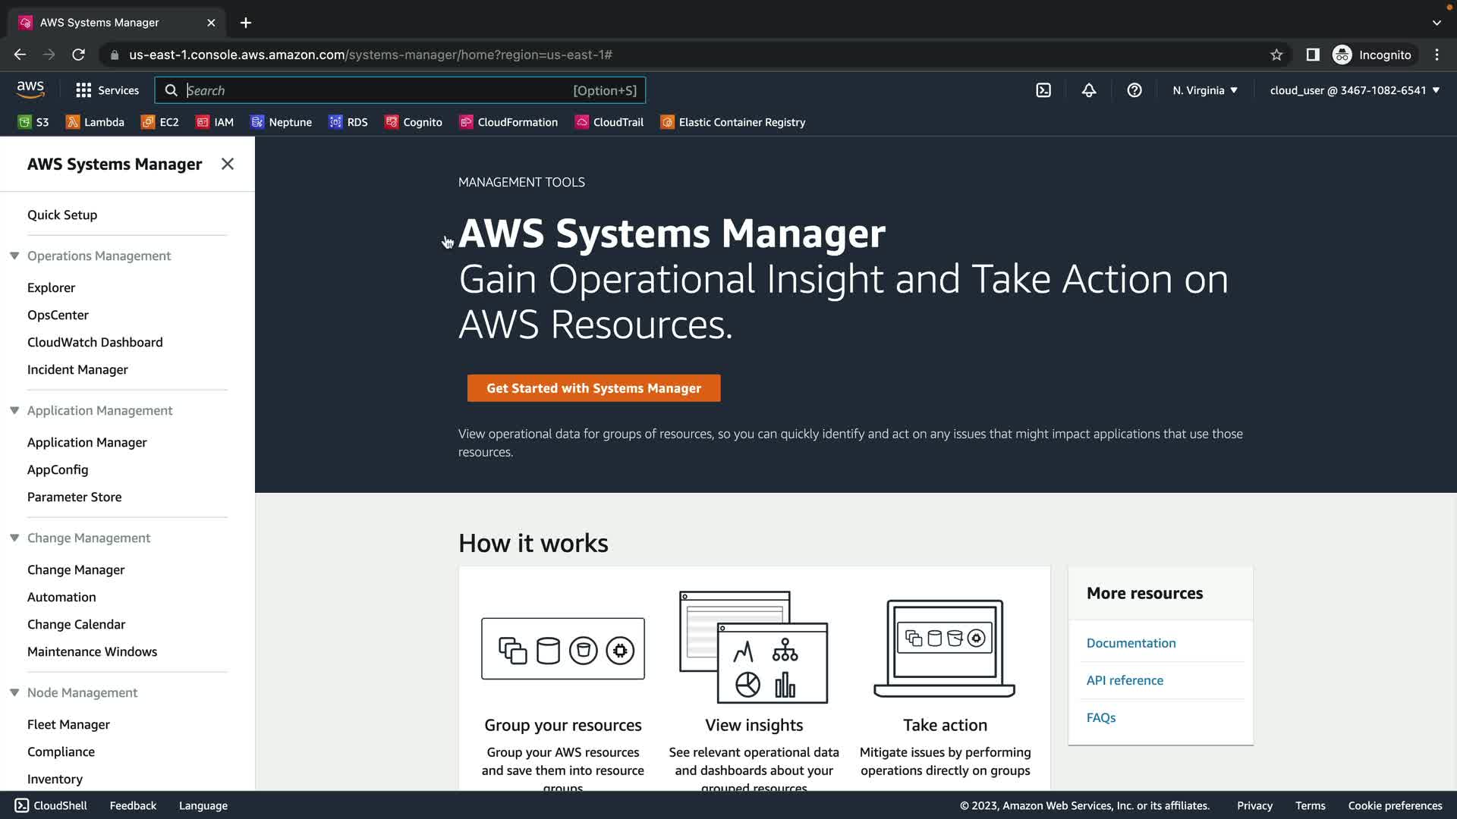Click the AWS logo home icon
The width and height of the screenshot is (1457, 819).
click(x=30, y=89)
